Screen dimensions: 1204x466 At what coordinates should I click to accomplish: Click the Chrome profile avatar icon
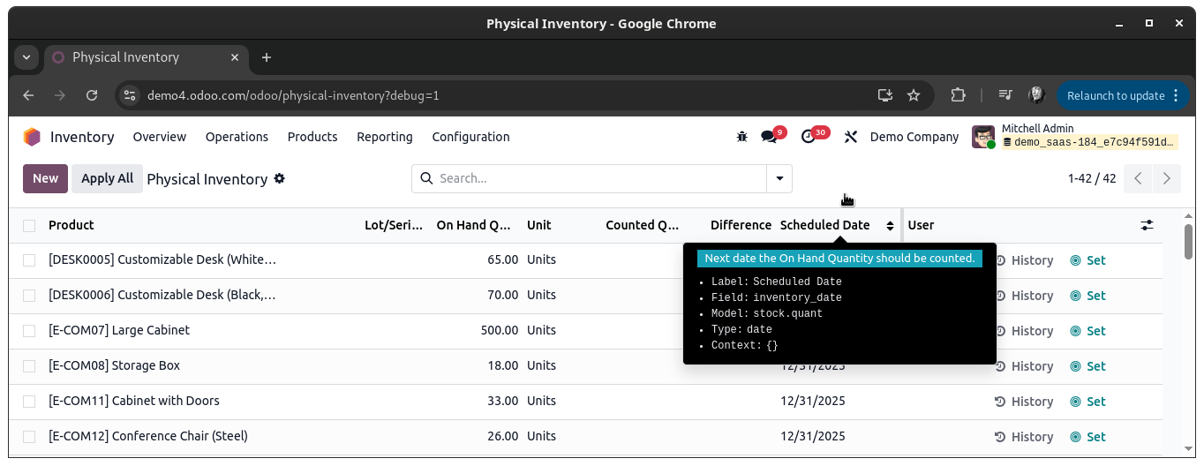coord(1037,95)
